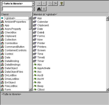The image size is (109, 105).
Task: Click the class icon next to Data
Action: tap(2, 57)
